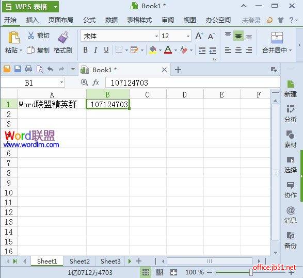Toggle middle vertical alignment

(x=238, y=36)
